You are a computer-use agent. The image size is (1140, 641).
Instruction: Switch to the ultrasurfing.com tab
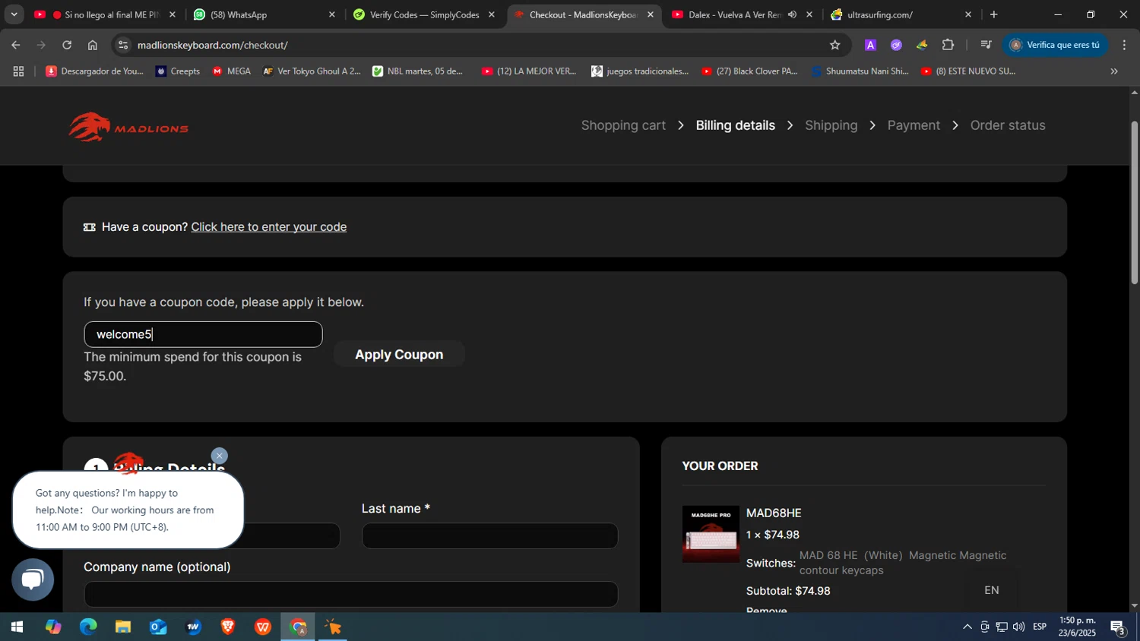pos(901,14)
